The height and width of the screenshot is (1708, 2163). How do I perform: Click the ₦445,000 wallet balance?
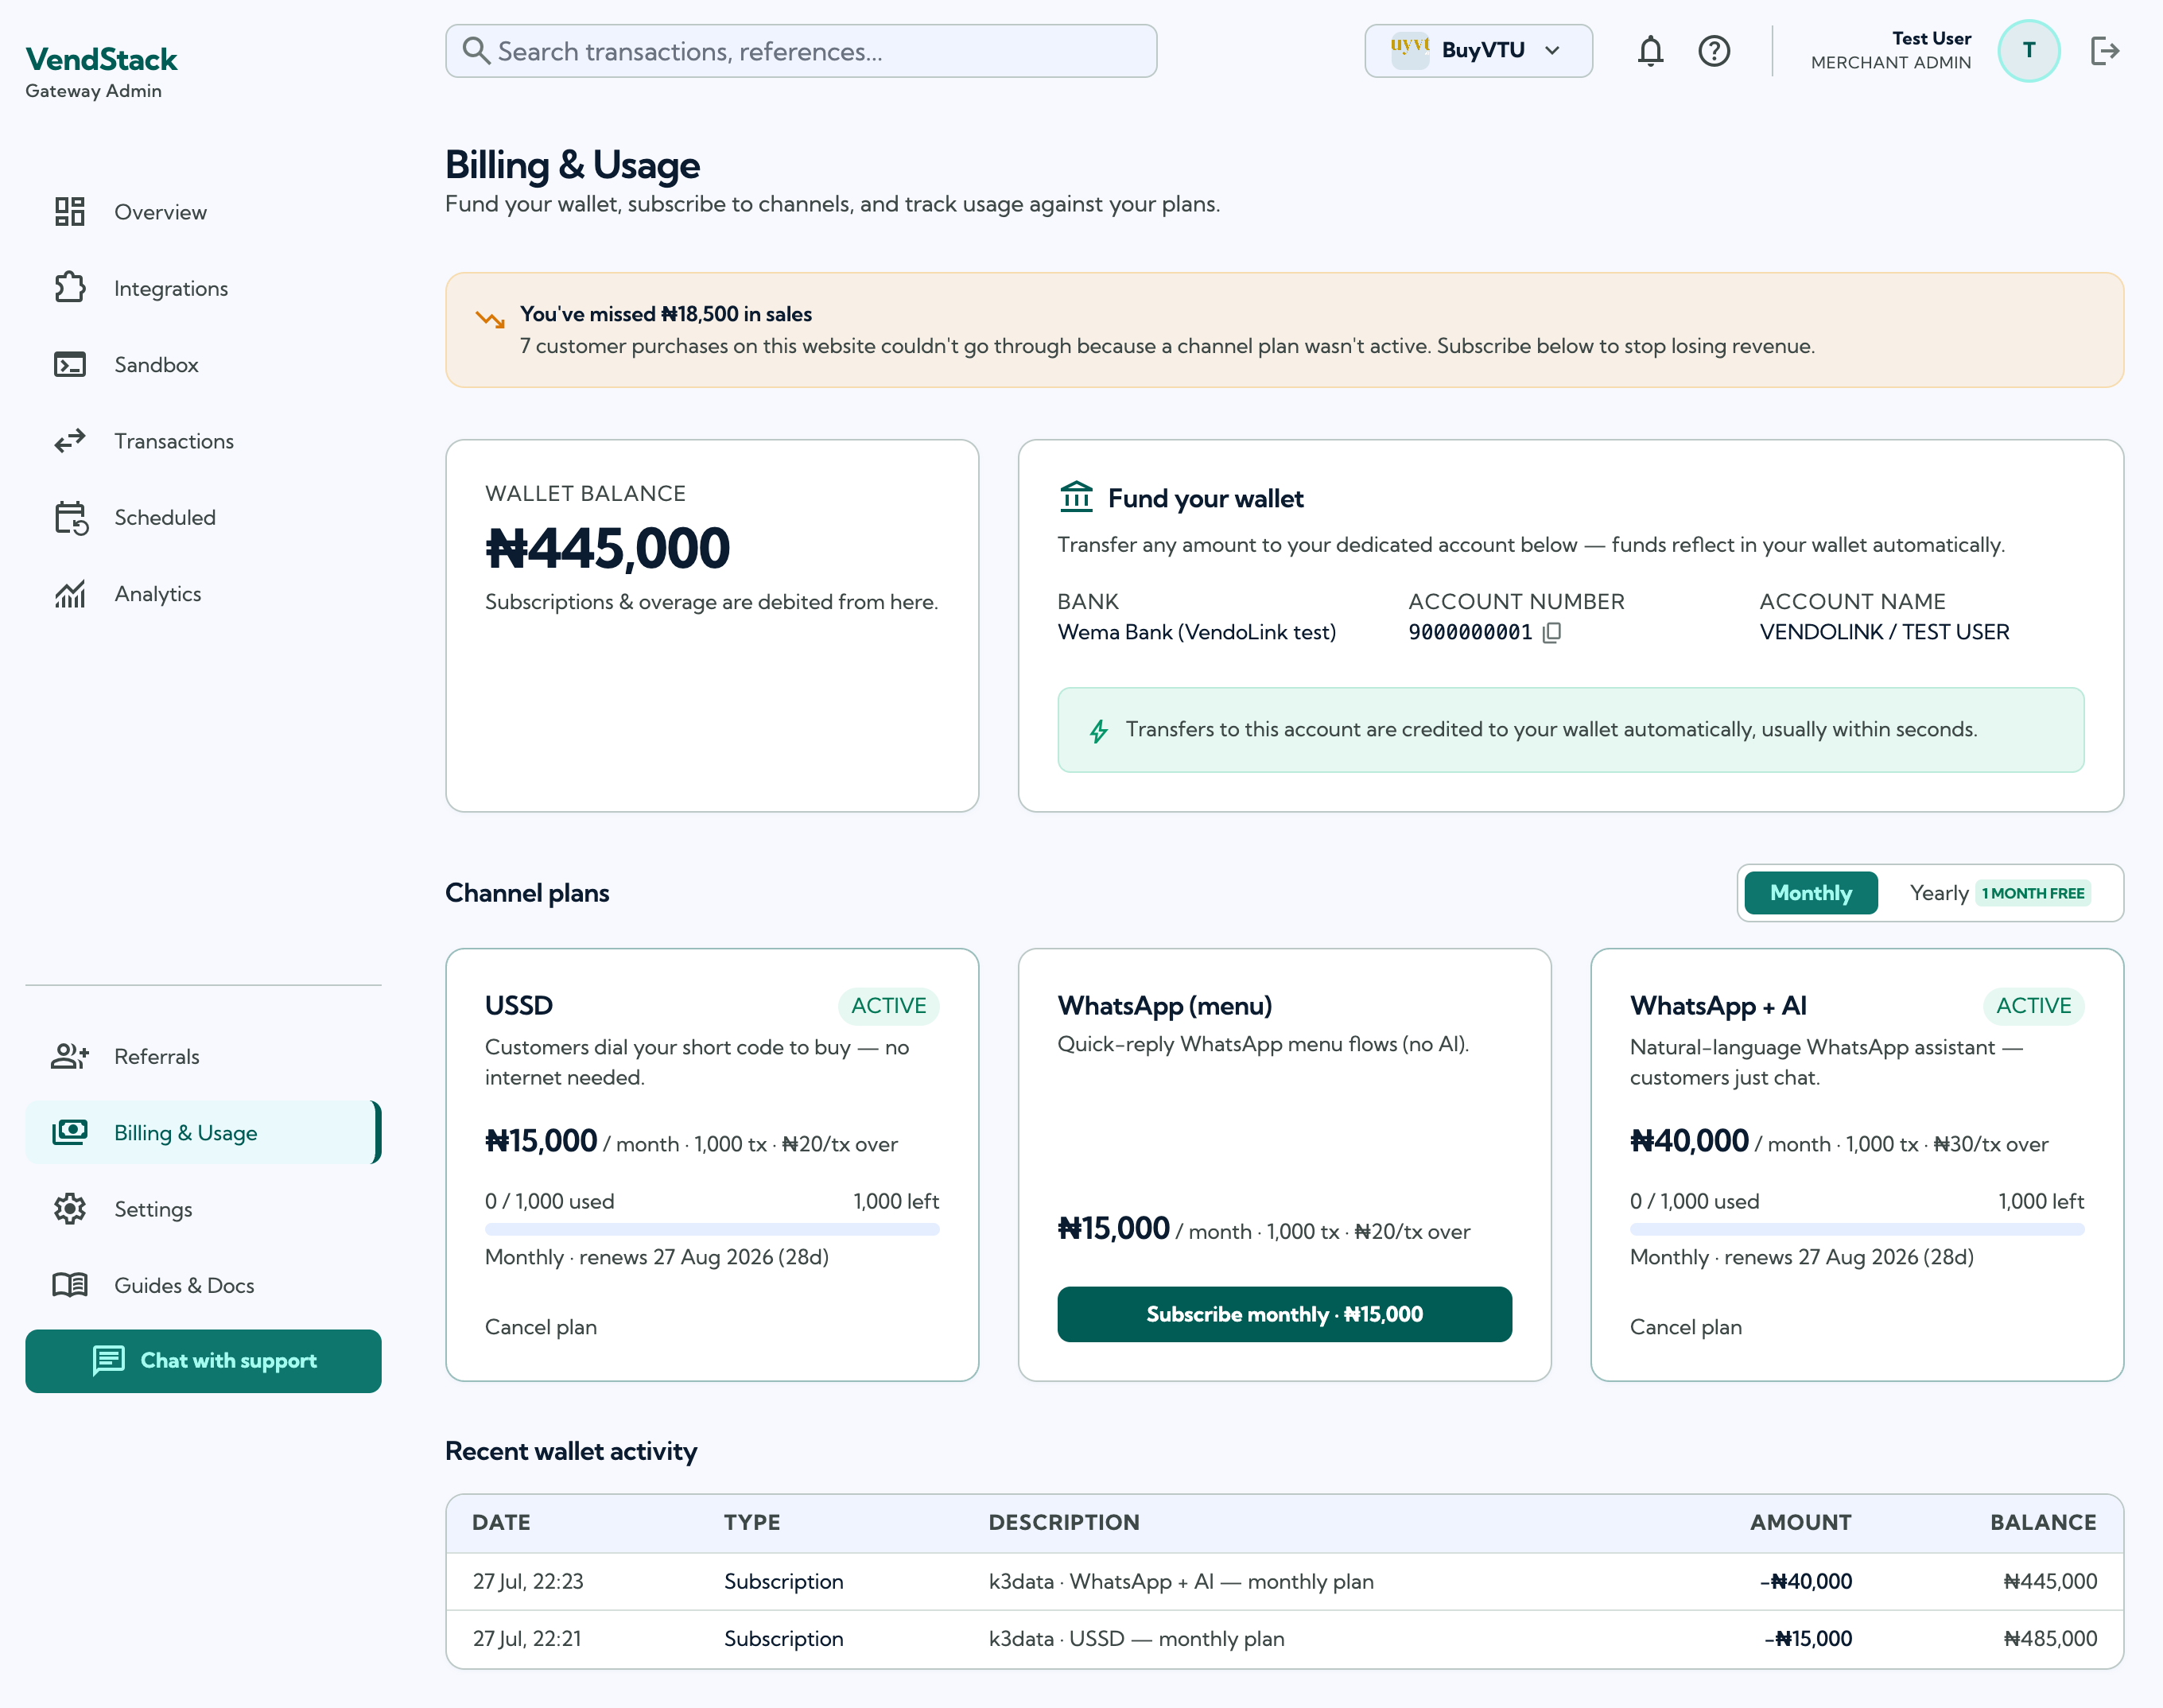pyautogui.click(x=607, y=549)
